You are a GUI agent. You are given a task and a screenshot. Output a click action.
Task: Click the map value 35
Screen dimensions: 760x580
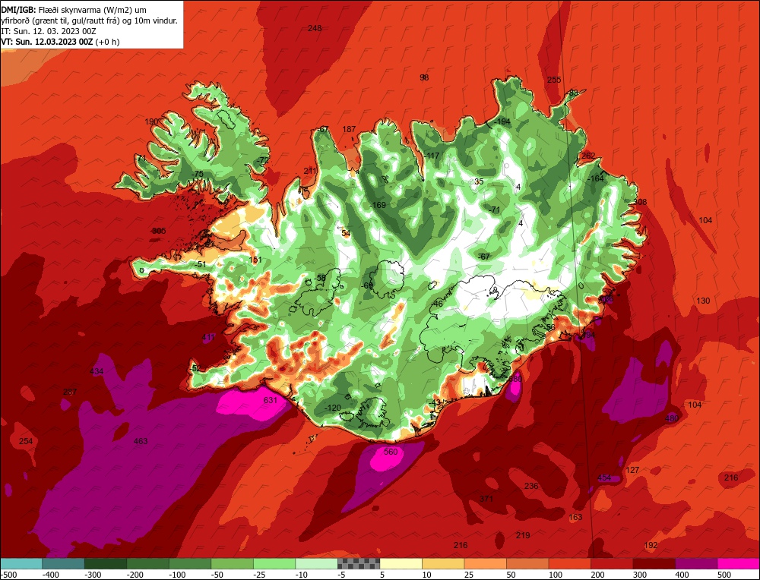(x=479, y=181)
